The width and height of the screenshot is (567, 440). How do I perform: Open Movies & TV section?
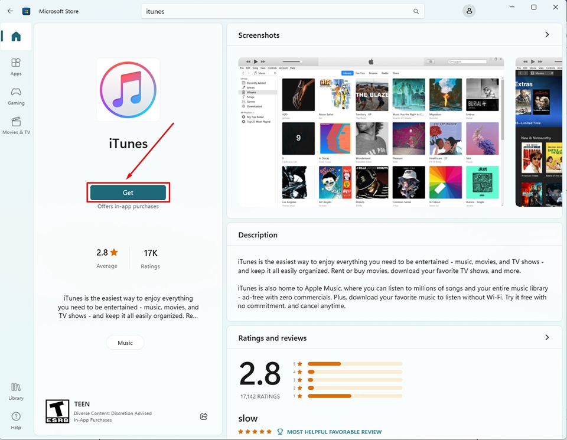click(x=16, y=125)
